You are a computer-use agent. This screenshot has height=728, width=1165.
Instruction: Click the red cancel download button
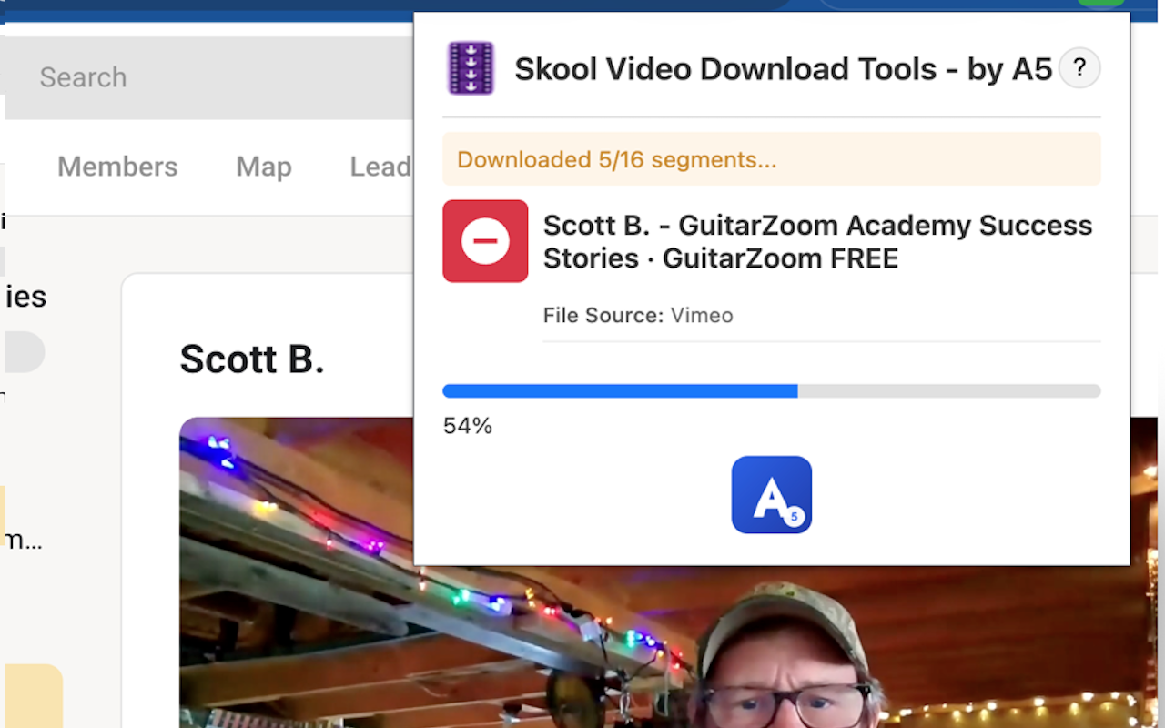pyautogui.click(x=485, y=241)
